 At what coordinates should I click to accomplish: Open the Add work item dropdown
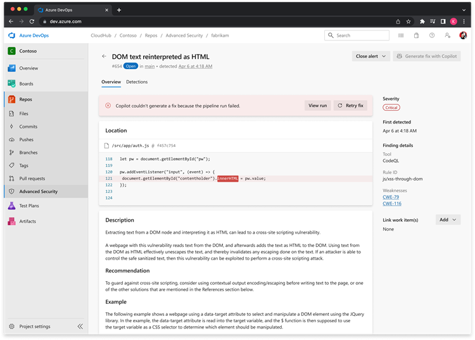pos(448,220)
